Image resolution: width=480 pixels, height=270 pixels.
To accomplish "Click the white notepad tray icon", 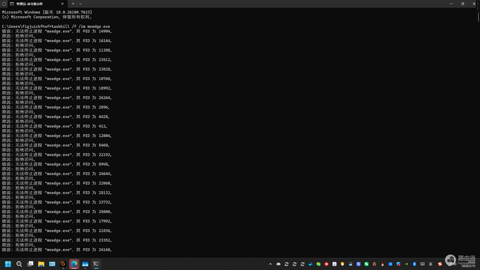I will tap(334, 264).
